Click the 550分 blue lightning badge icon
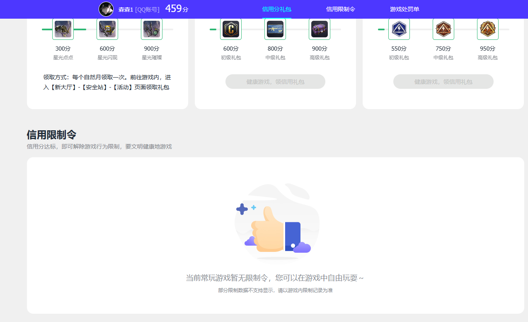The image size is (528, 322). pyautogui.click(x=399, y=29)
